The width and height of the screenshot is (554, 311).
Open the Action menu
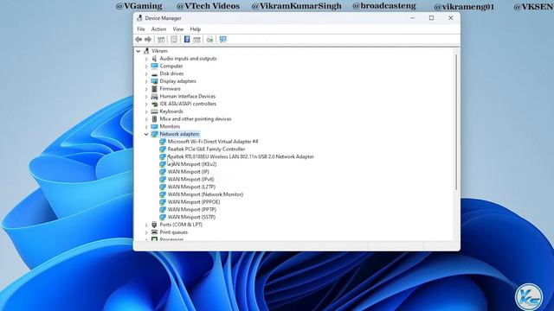click(158, 29)
